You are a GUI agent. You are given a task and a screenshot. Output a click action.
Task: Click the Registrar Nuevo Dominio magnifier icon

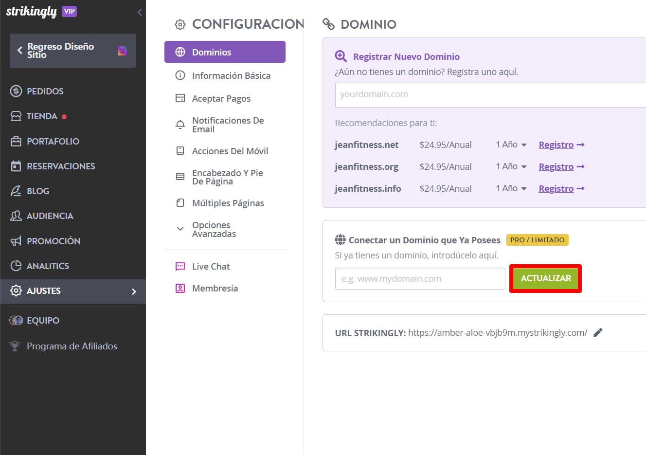tap(341, 56)
